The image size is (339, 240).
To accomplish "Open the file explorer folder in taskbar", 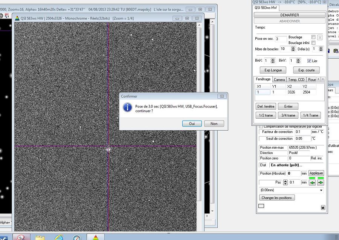I will [40, 237].
